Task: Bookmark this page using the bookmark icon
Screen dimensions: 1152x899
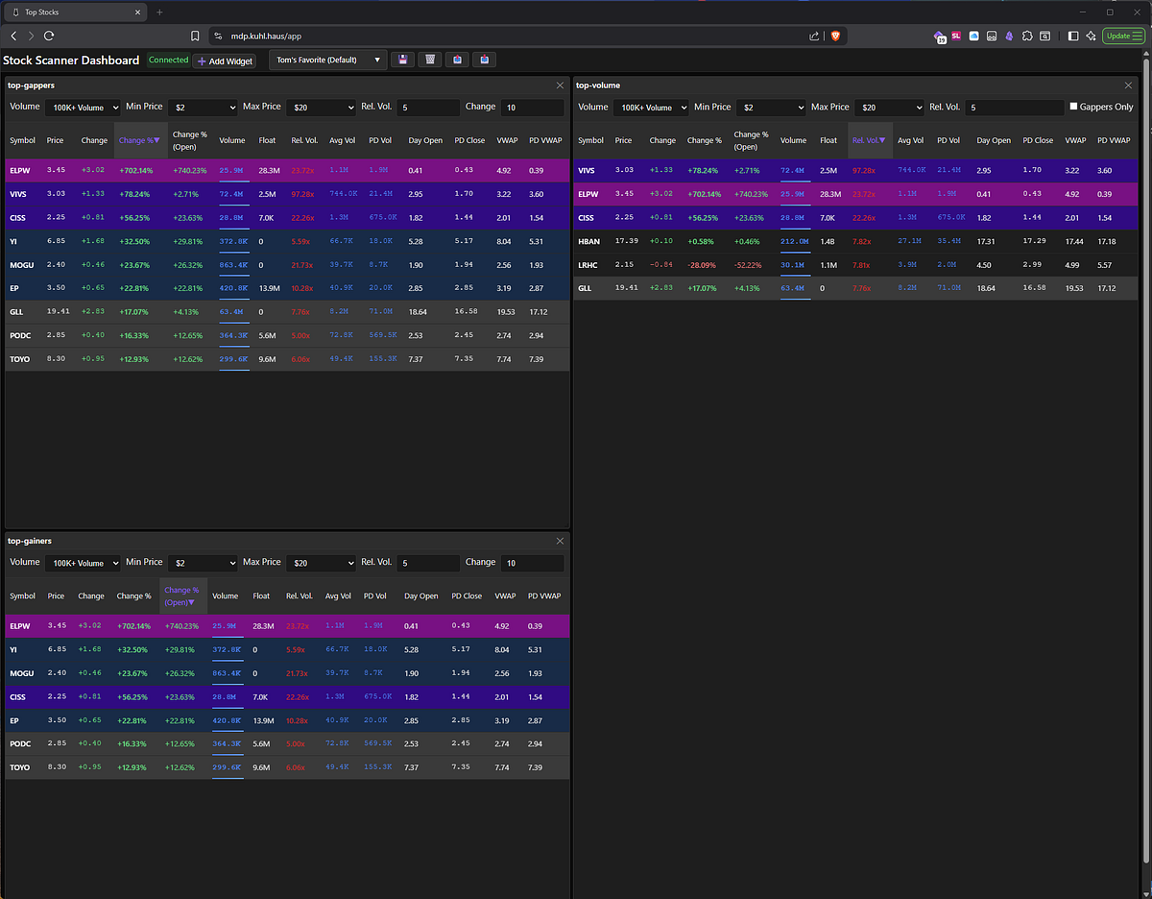Action: 195,36
